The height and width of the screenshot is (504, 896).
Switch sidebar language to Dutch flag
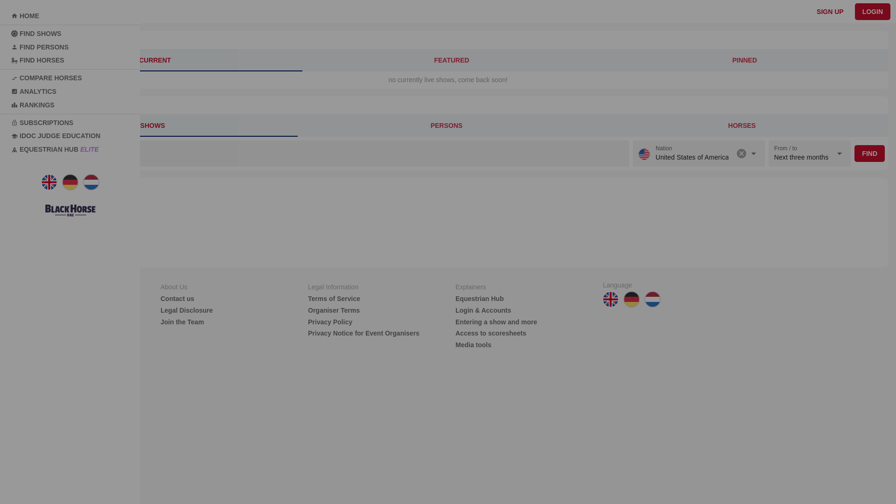click(91, 182)
